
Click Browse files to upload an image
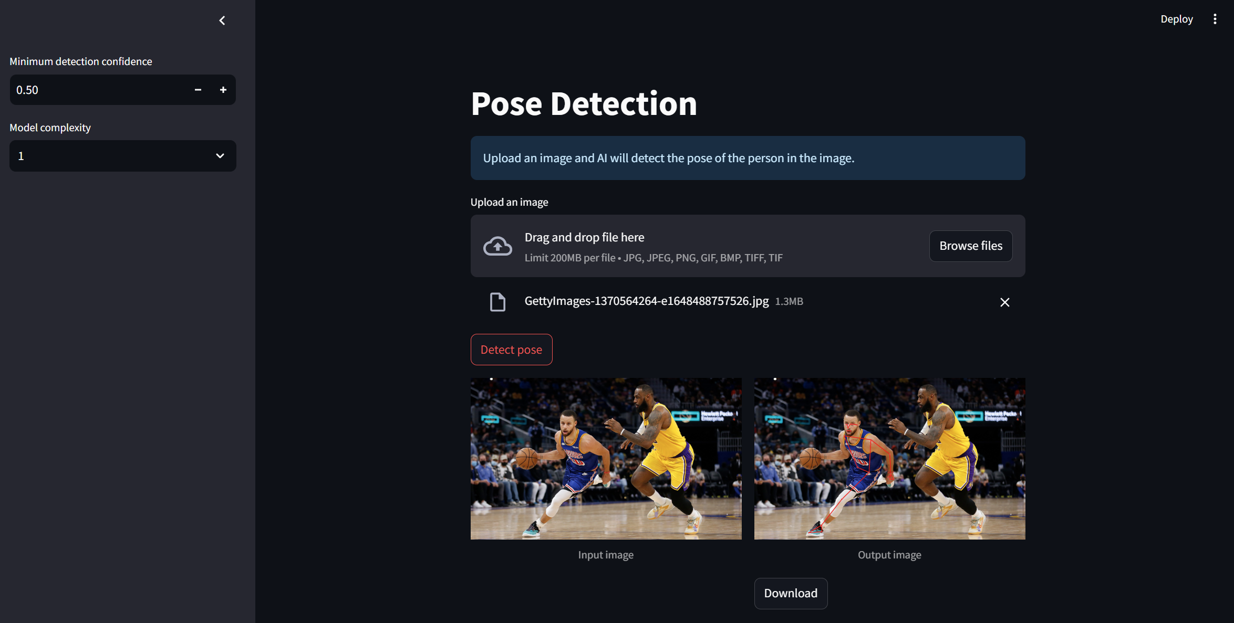pyautogui.click(x=970, y=246)
